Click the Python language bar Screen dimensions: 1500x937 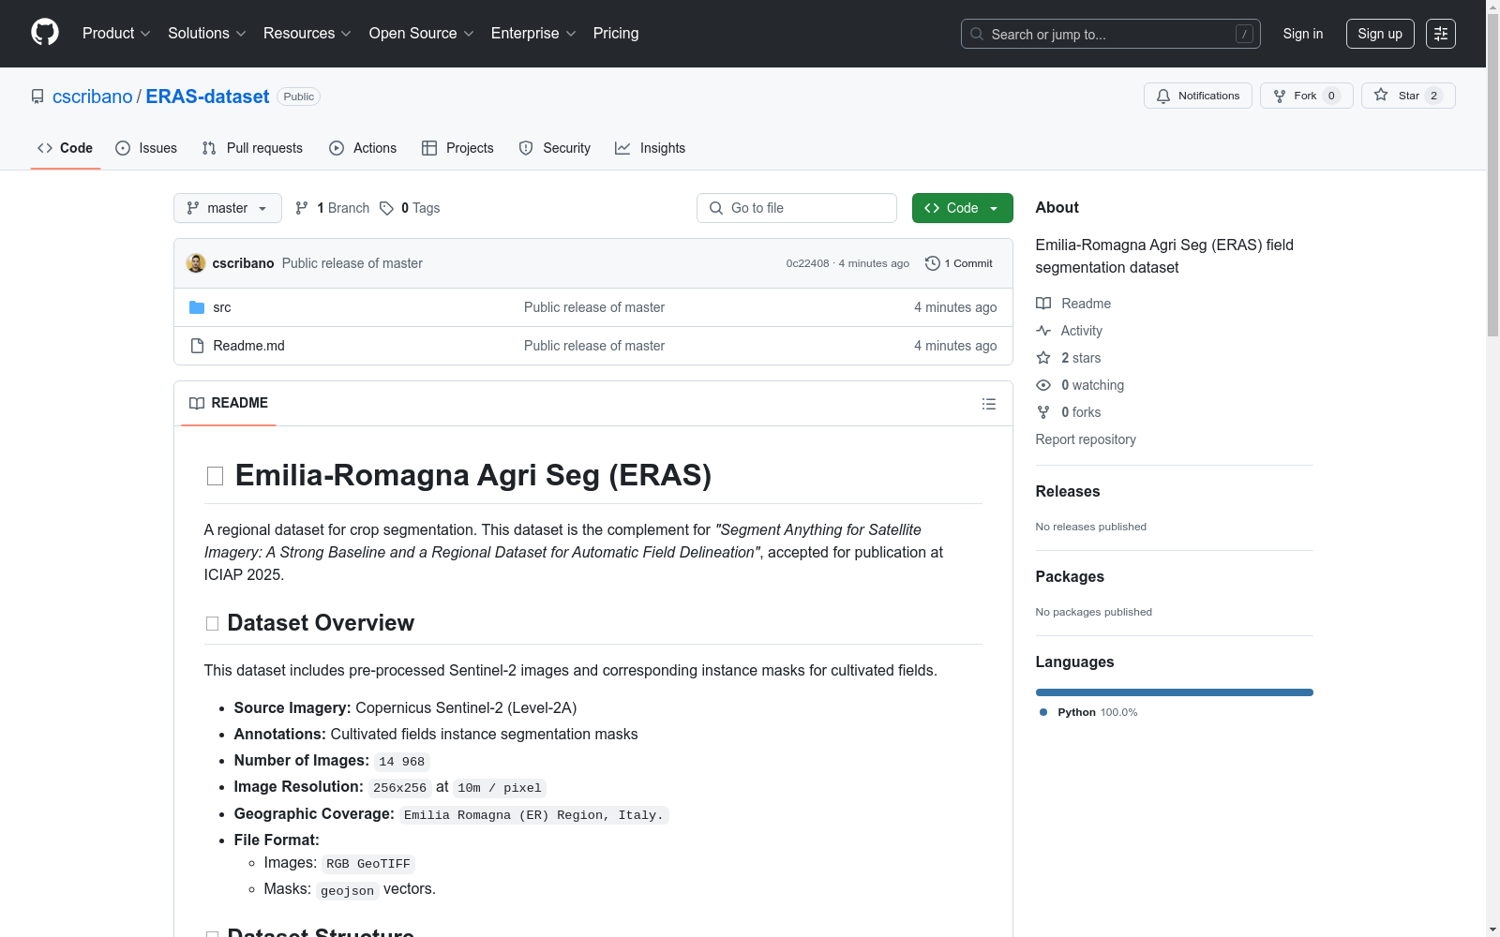click(x=1175, y=692)
